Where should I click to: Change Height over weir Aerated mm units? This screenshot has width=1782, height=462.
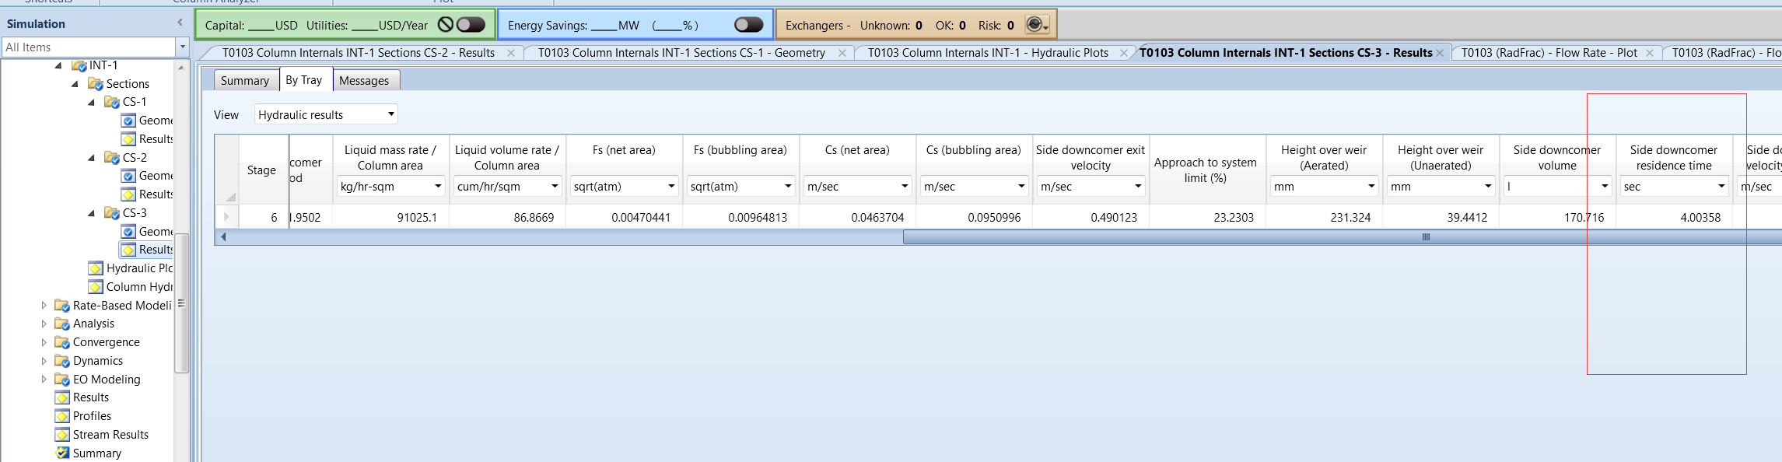[1324, 187]
